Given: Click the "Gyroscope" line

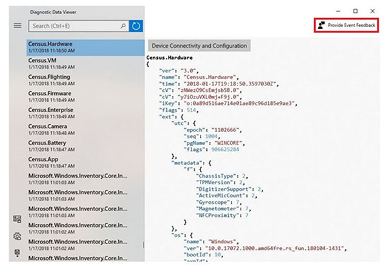Looking at the screenshot, I should point(219,202).
